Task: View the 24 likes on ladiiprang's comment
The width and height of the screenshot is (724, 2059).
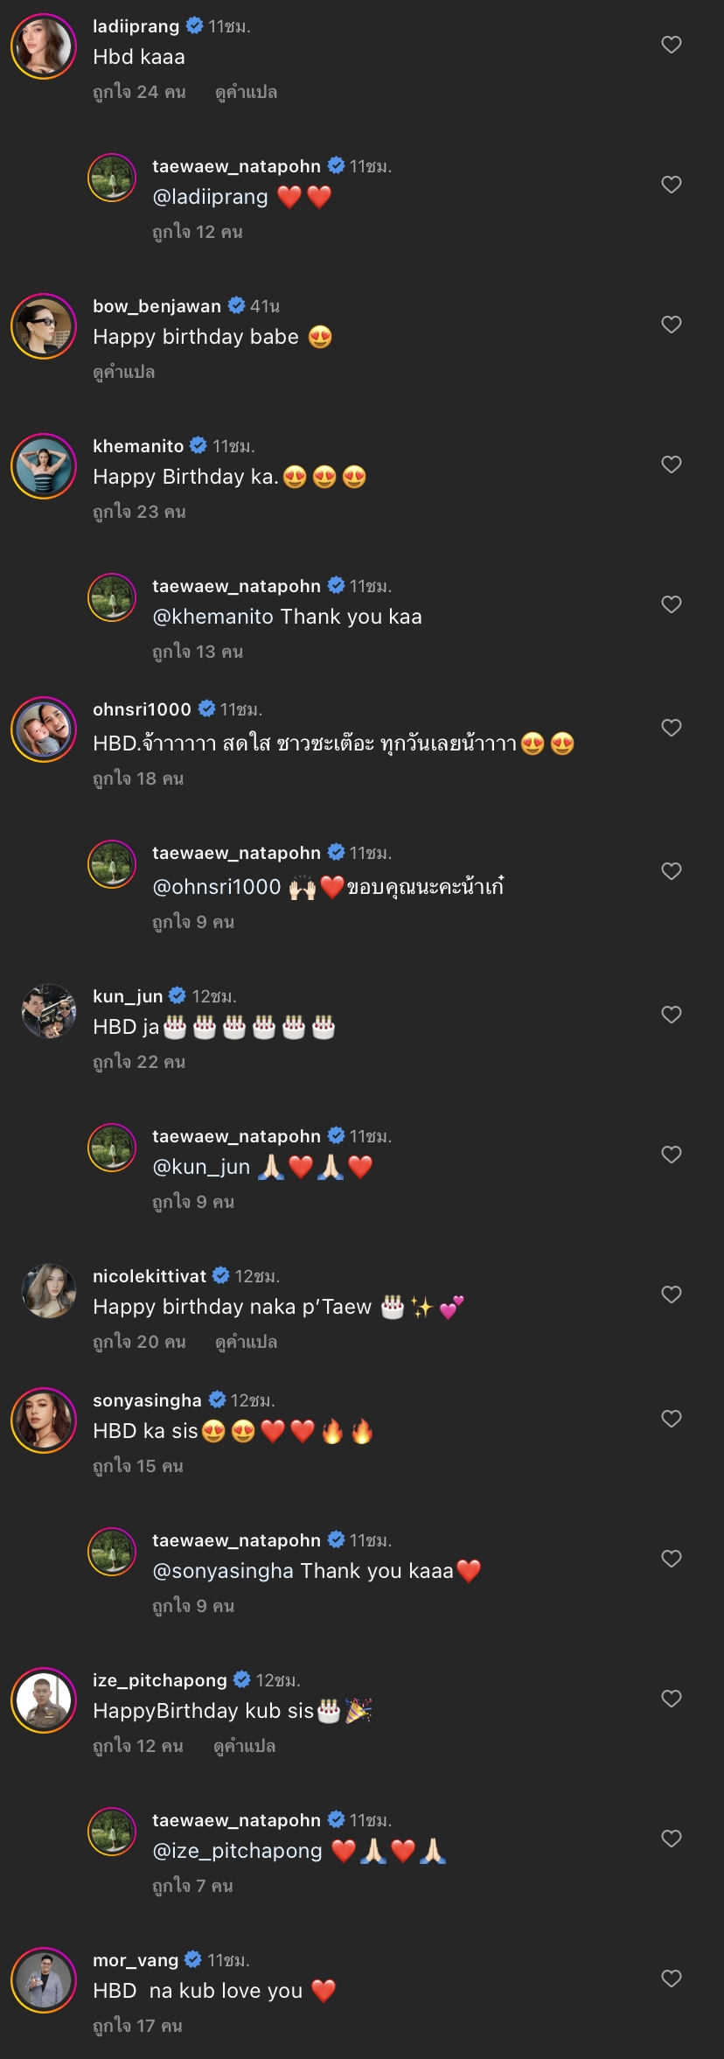Action: [139, 93]
